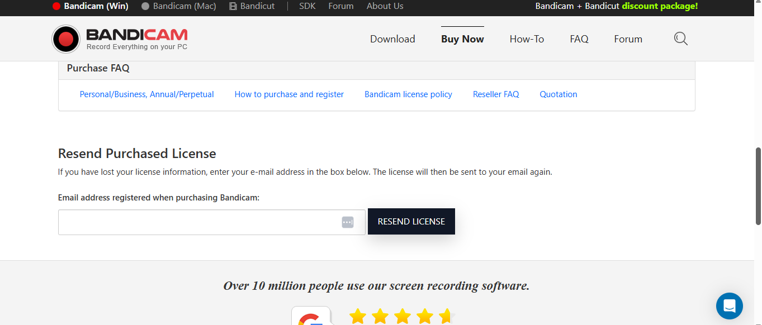Click the Bandicam logo in header
Image resolution: width=762 pixels, height=325 pixels.
point(120,39)
